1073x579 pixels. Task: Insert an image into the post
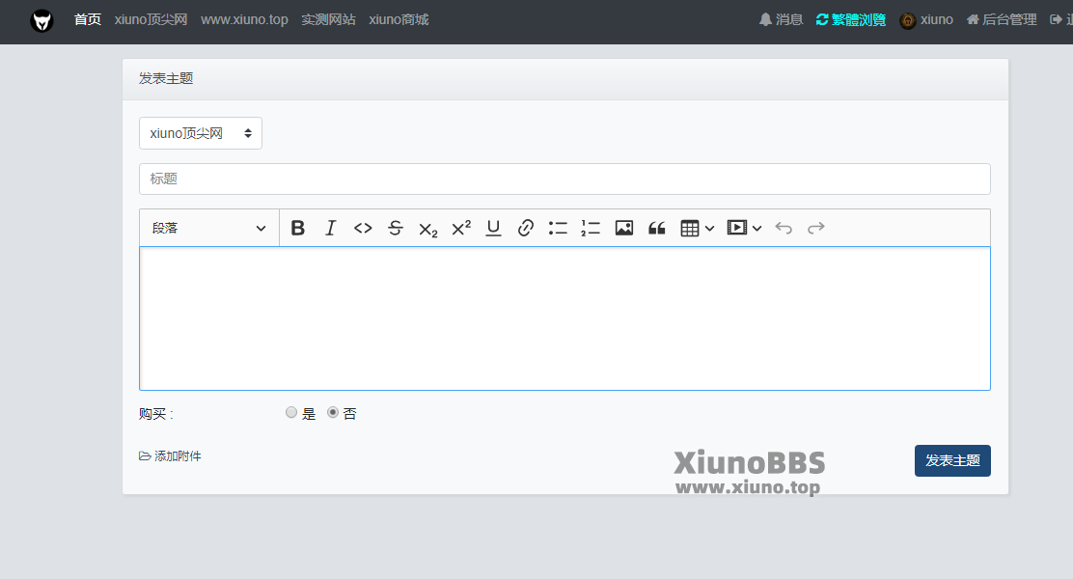pos(624,228)
